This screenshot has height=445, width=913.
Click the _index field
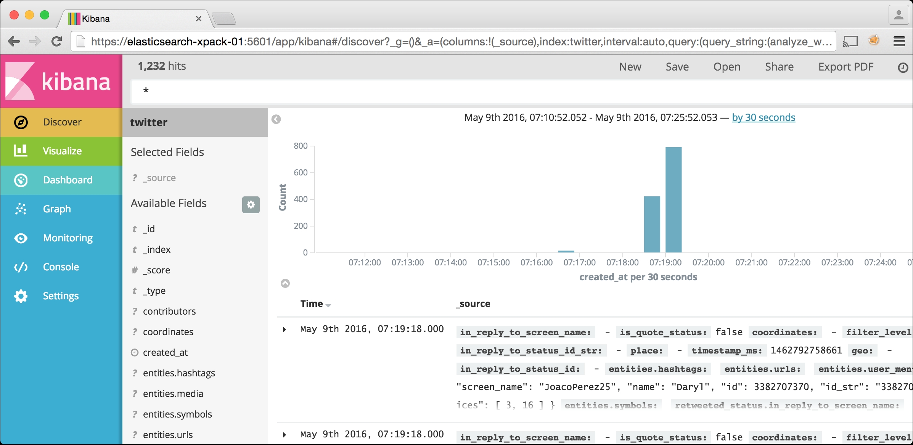156,249
